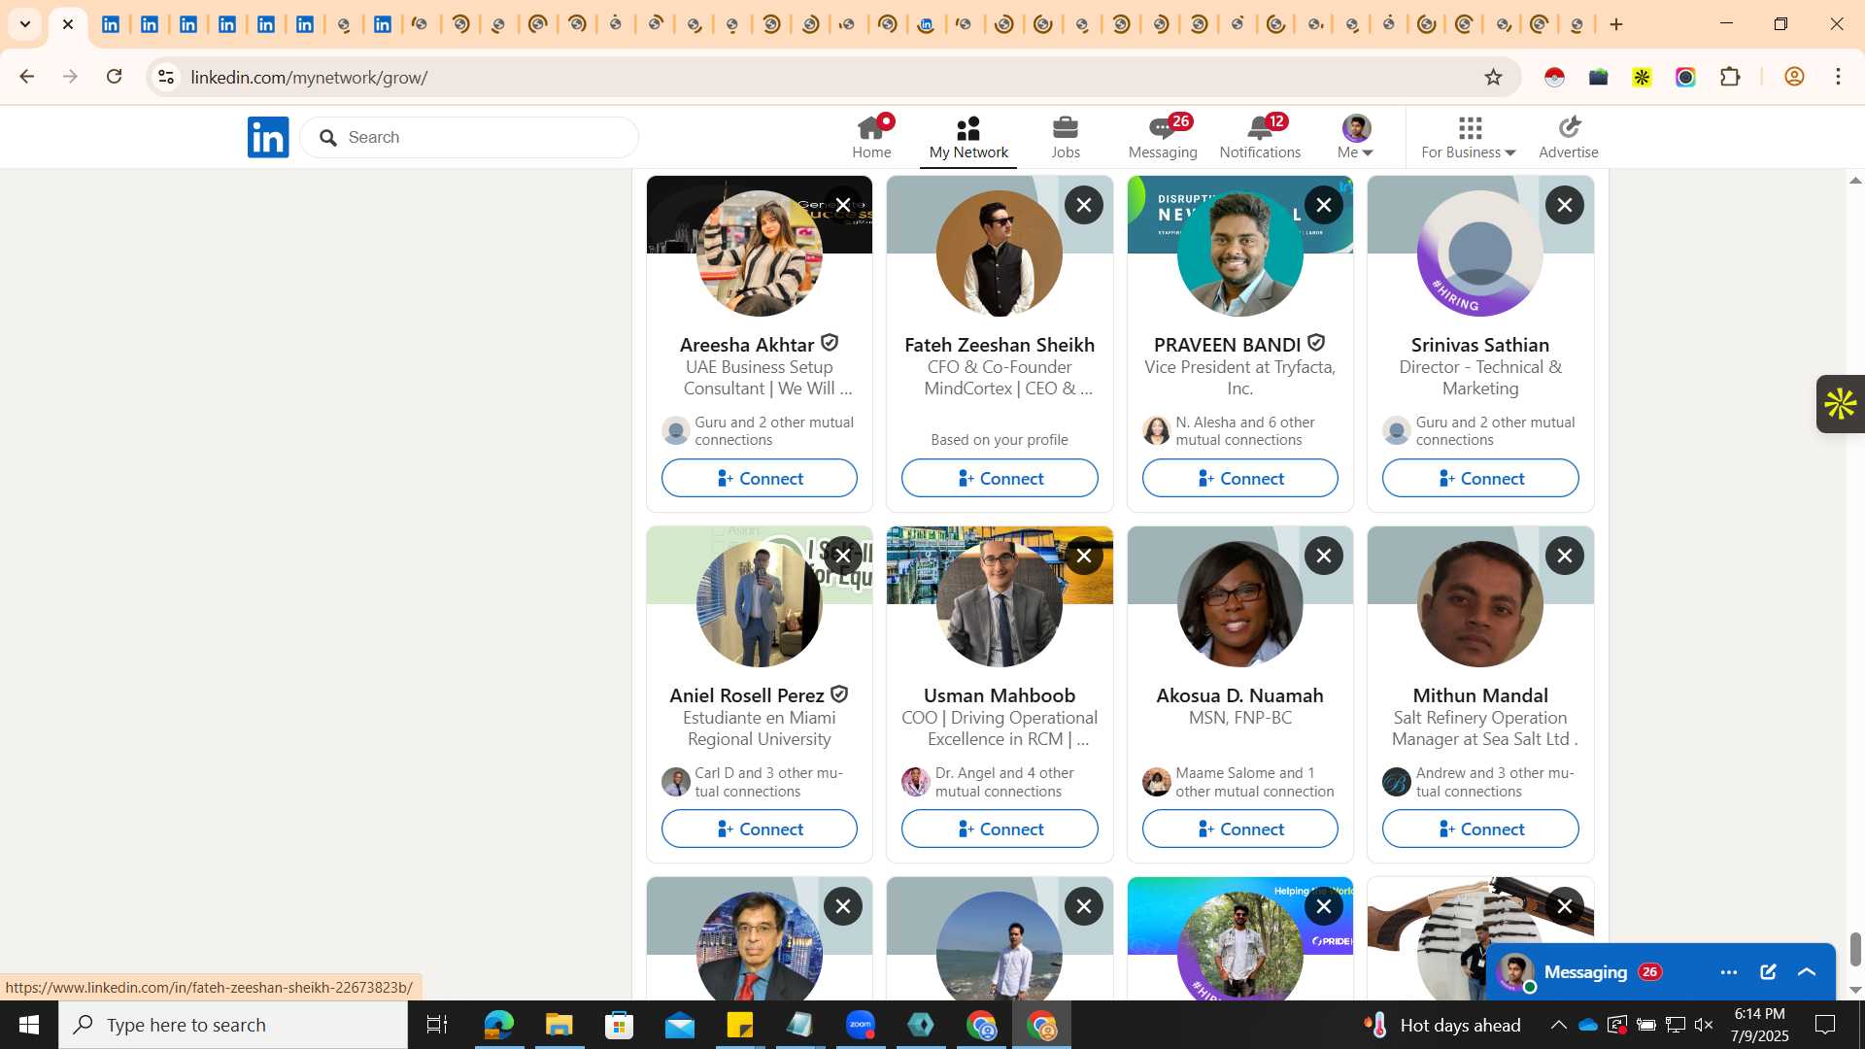
Task: Click the scrollbar down arrow
Action: point(1855,990)
